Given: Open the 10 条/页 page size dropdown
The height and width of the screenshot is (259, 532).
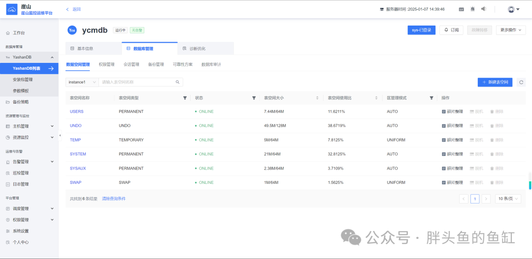Looking at the screenshot, I should click(x=508, y=199).
